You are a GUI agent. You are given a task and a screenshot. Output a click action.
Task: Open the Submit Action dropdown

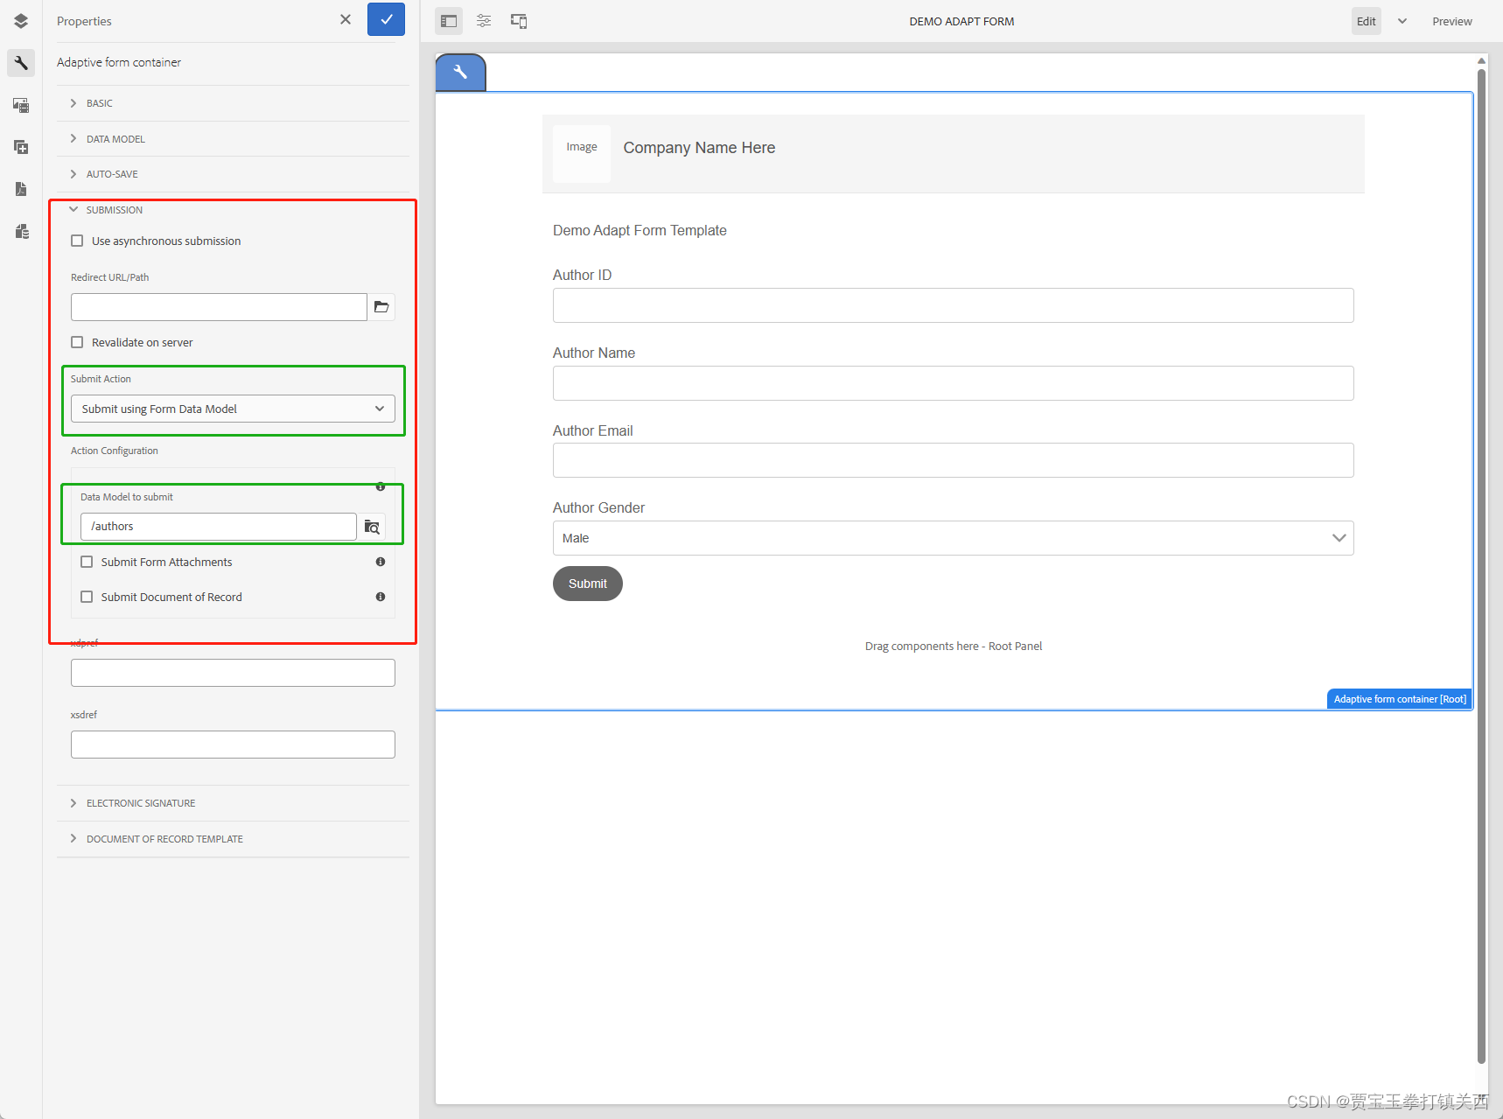point(233,409)
